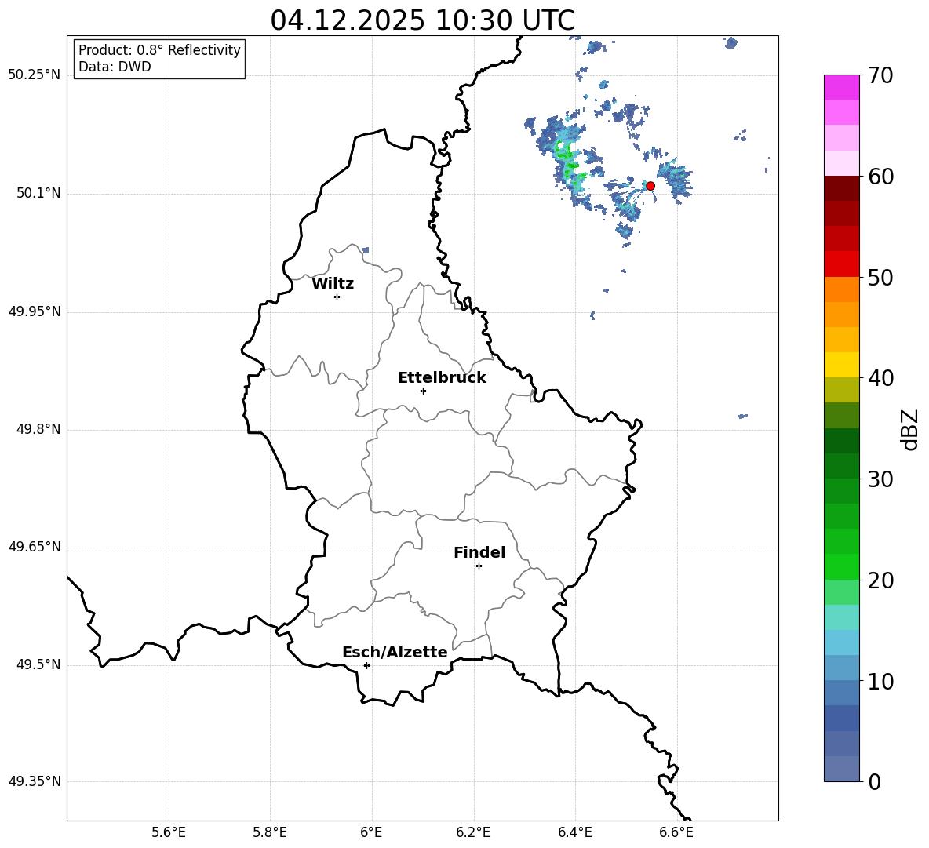The height and width of the screenshot is (848, 929).
Task: Click the magenta swatch at top of colorbar
Action: (841, 87)
